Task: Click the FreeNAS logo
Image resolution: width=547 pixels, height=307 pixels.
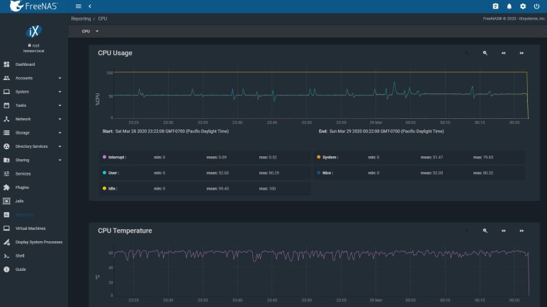Action: pos(33,6)
